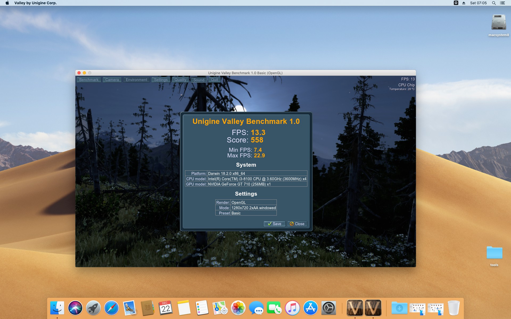Click the Quit button in Valley toolbar
This screenshot has width=511, height=319.
point(214,80)
